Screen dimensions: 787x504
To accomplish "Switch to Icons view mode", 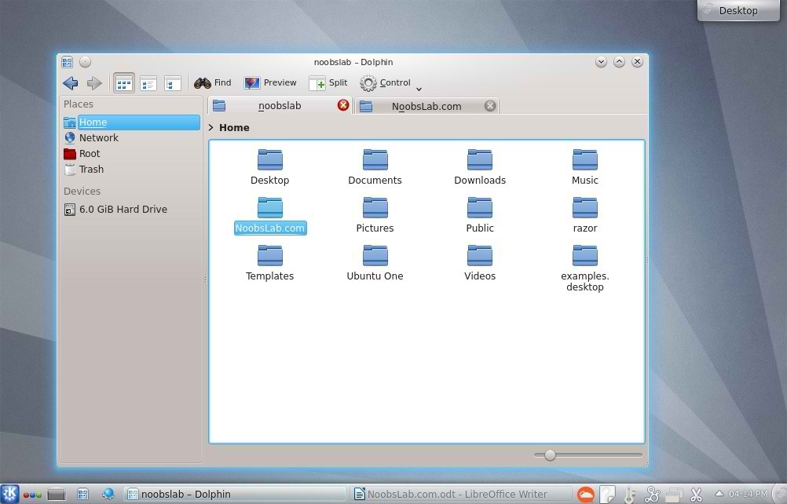I will [x=124, y=82].
